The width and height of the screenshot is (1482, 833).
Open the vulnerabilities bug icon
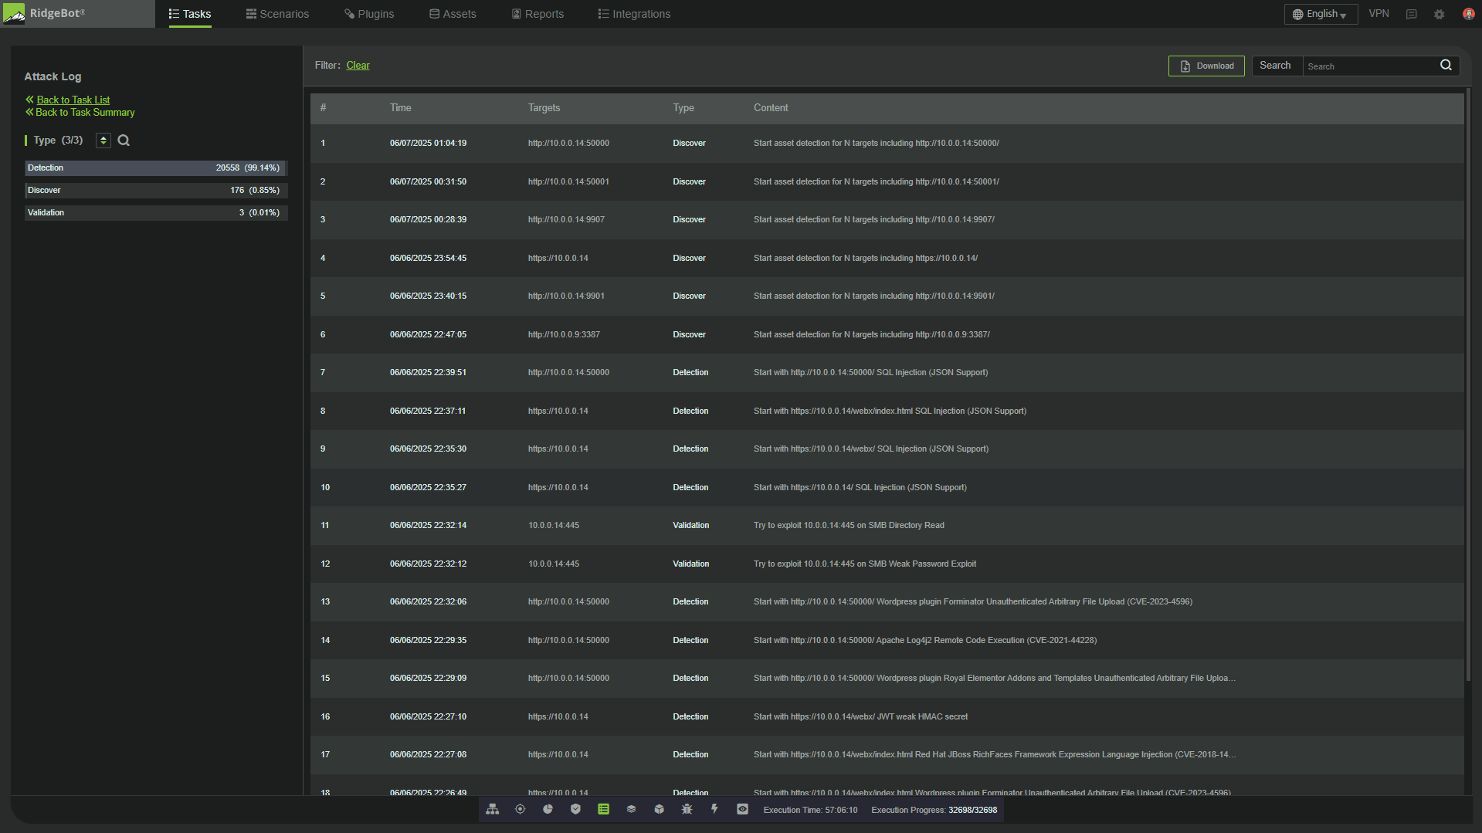click(687, 809)
